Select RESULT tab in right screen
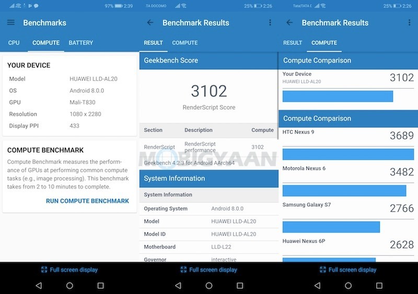Viewport: 418px width, 294px height. click(x=293, y=43)
